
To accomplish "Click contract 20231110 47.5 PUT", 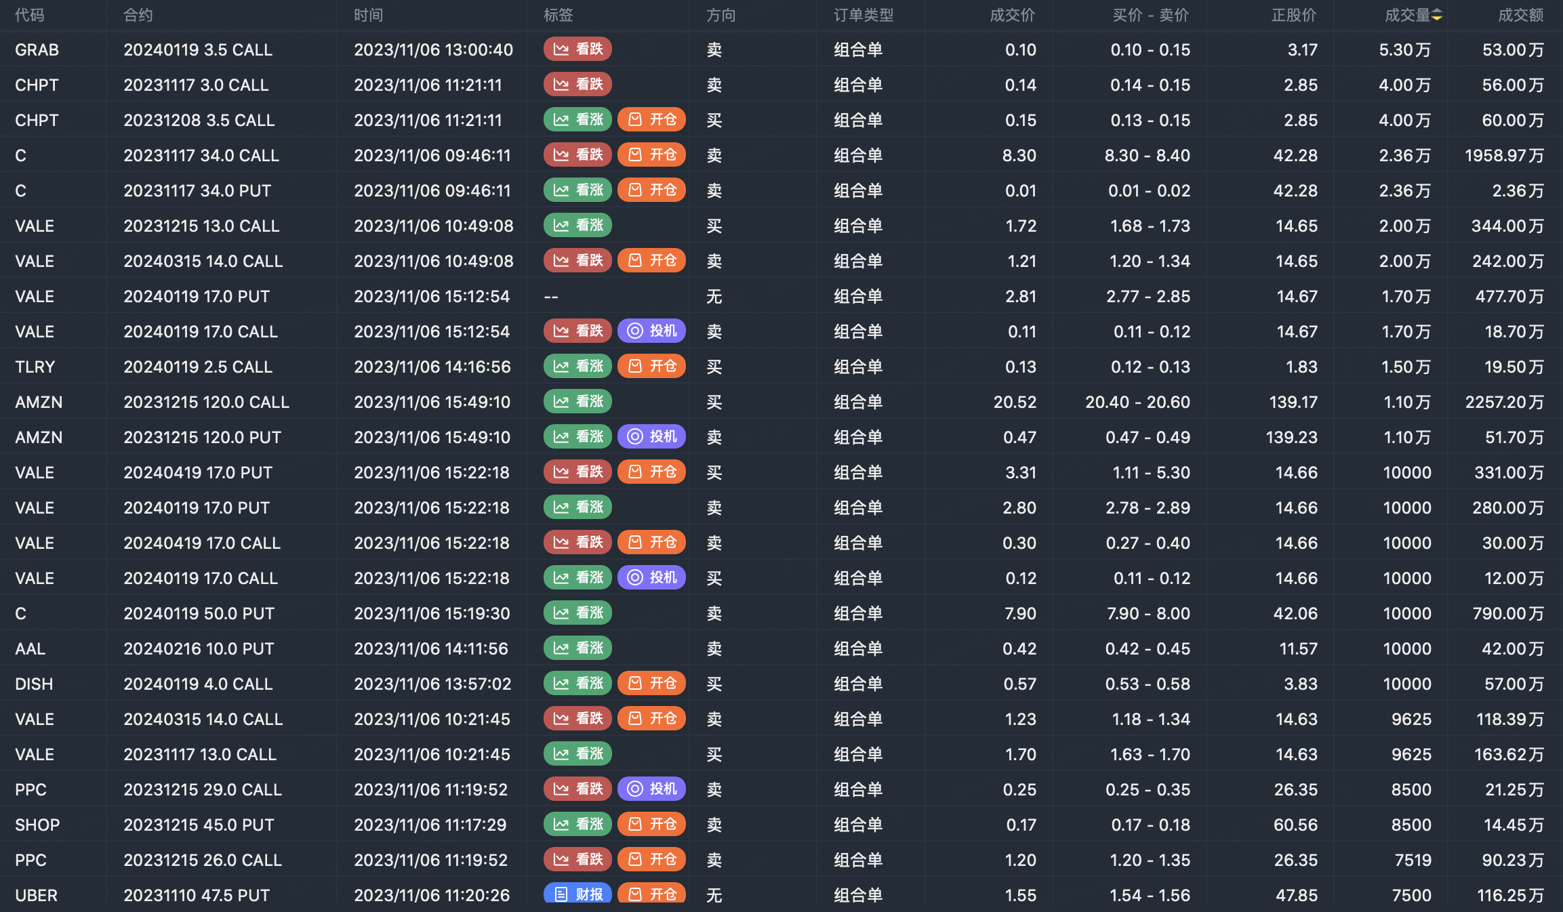I will 197,895.
